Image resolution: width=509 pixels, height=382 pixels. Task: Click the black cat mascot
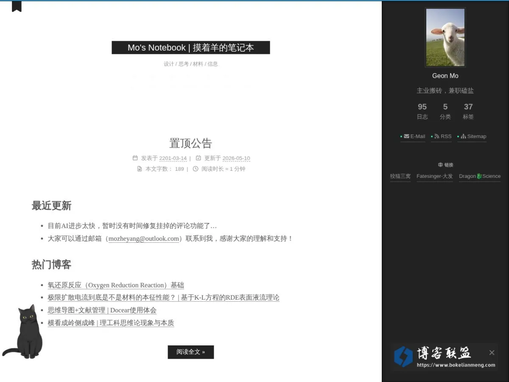tap(23, 332)
